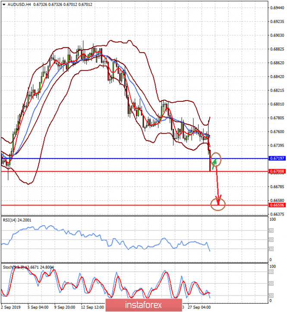The width and height of the screenshot is (287, 312).
Task: Click the 5 Sep 04:00 time label
Action: 38,308
